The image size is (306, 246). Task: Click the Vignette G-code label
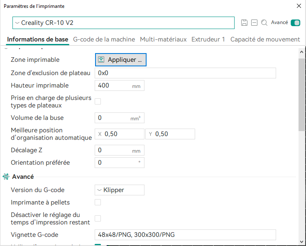[34, 235]
